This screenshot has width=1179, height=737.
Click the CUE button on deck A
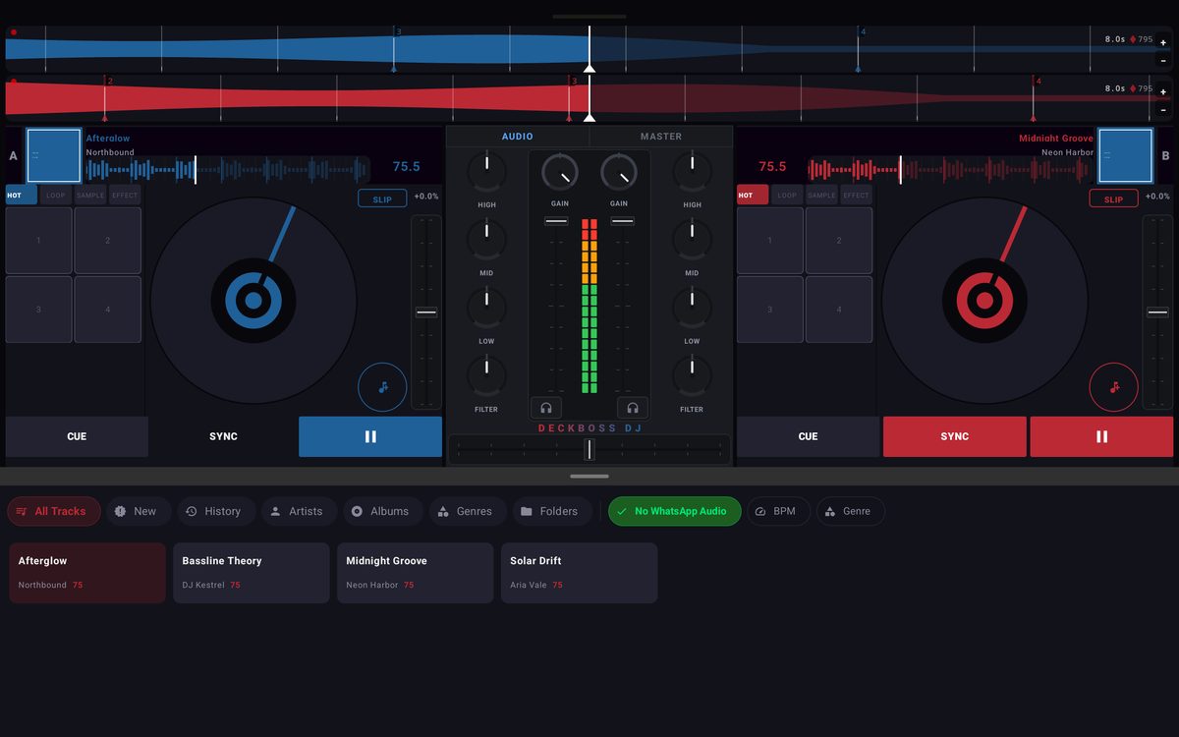coord(77,436)
